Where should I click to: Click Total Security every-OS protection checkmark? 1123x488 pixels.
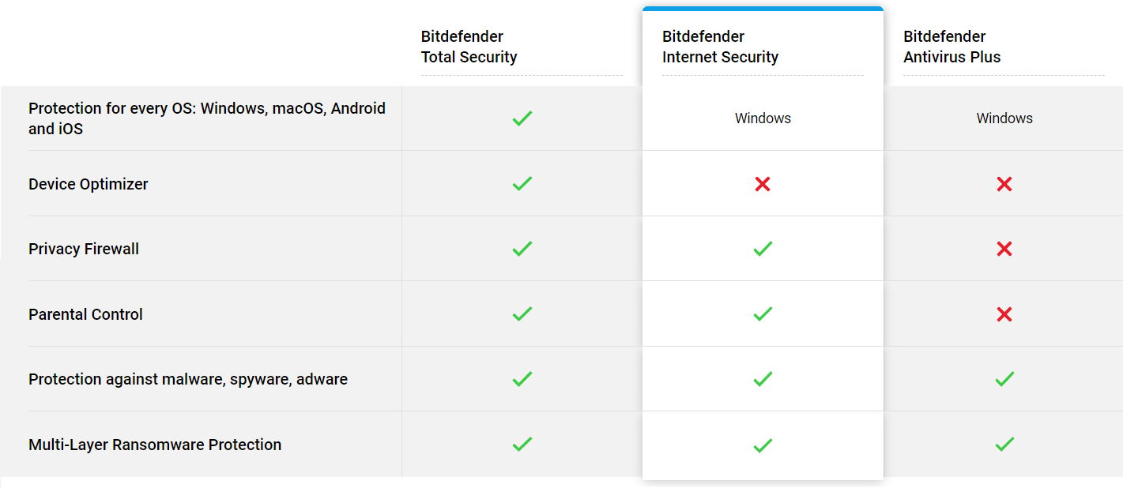point(522,118)
